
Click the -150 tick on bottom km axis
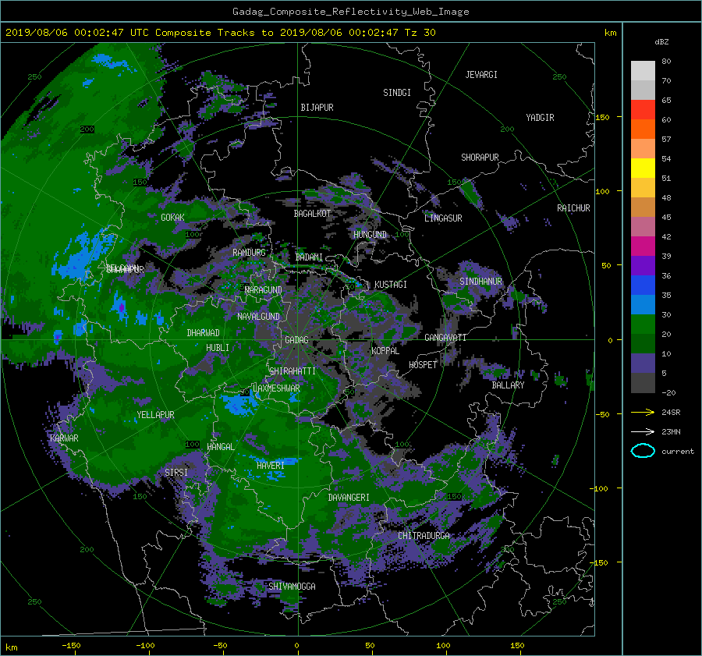tap(71, 645)
